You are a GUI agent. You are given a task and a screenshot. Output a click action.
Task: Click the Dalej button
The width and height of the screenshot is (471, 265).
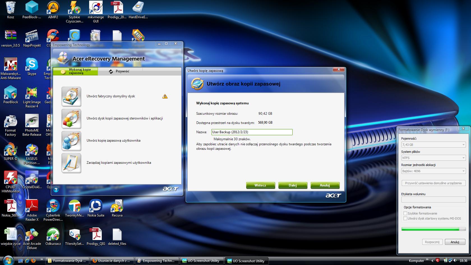pyautogui.click(x=293, y=185)
